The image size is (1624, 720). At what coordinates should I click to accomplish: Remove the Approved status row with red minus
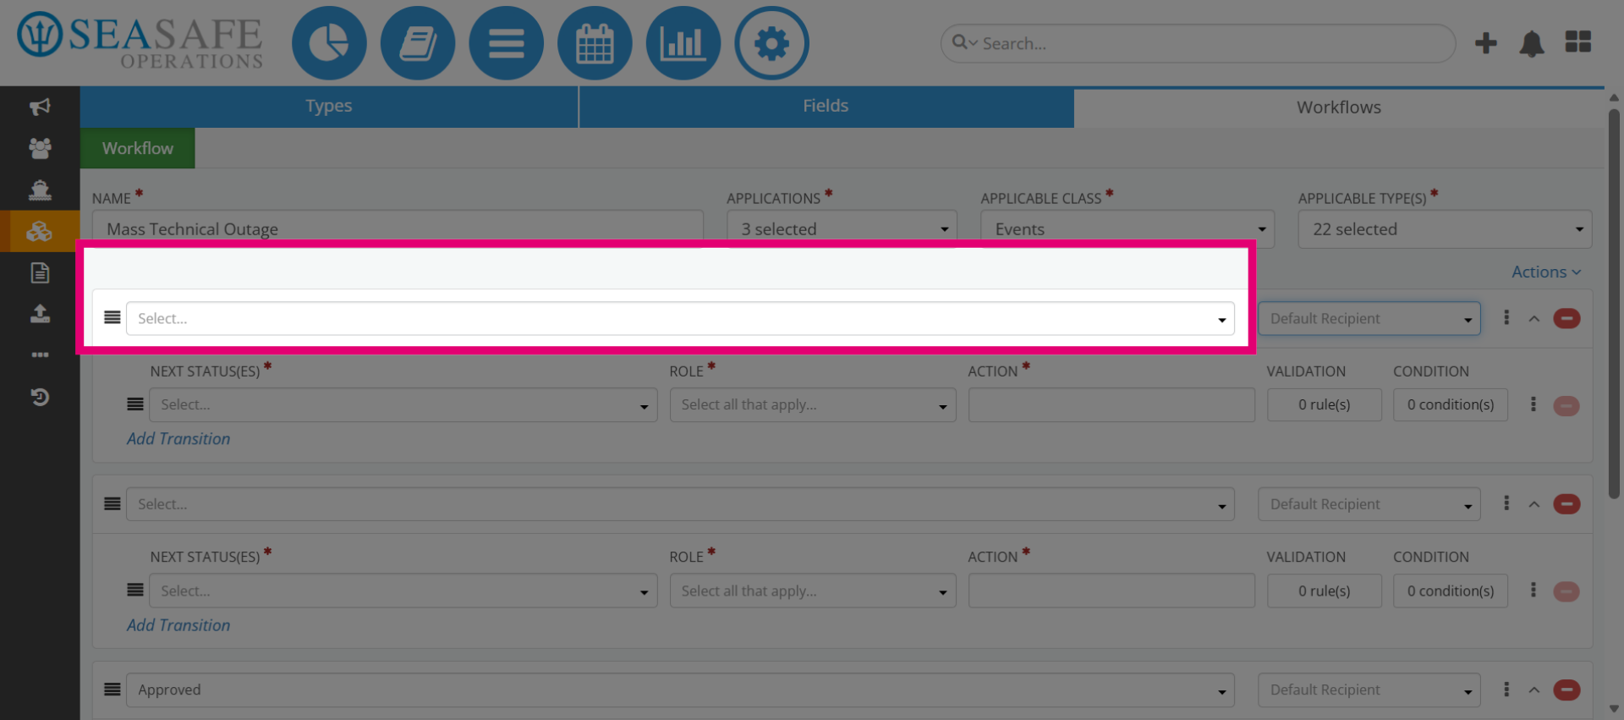tap(1566, 690)
